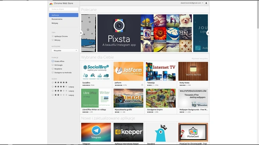Enable Od Google checkbox
Image resolution: width=259 pixels, height=145 pixels.
53,65
